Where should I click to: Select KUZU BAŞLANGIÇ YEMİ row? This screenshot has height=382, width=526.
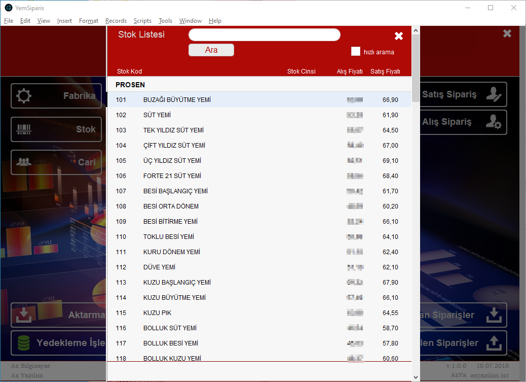259,283
